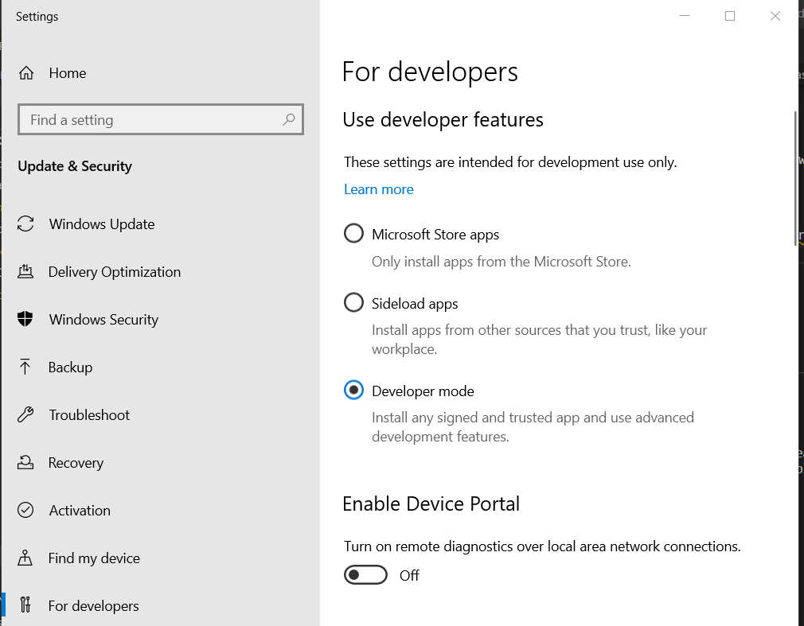Click the Delivery Optimization icon

point(25,271)
